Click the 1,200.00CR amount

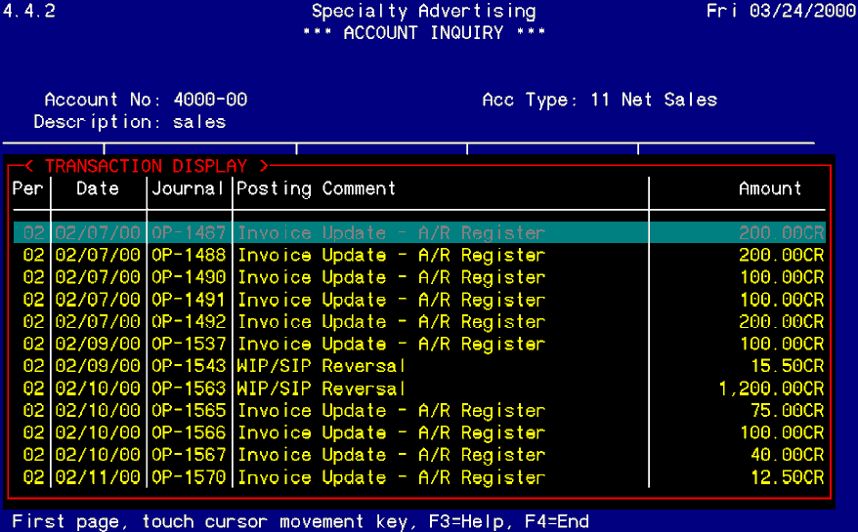[x=771, y=389]
